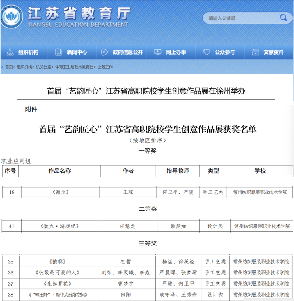Click the 文献资料 printer icon
This screenshot has width=294, height=301.
[x=255, y=52]
